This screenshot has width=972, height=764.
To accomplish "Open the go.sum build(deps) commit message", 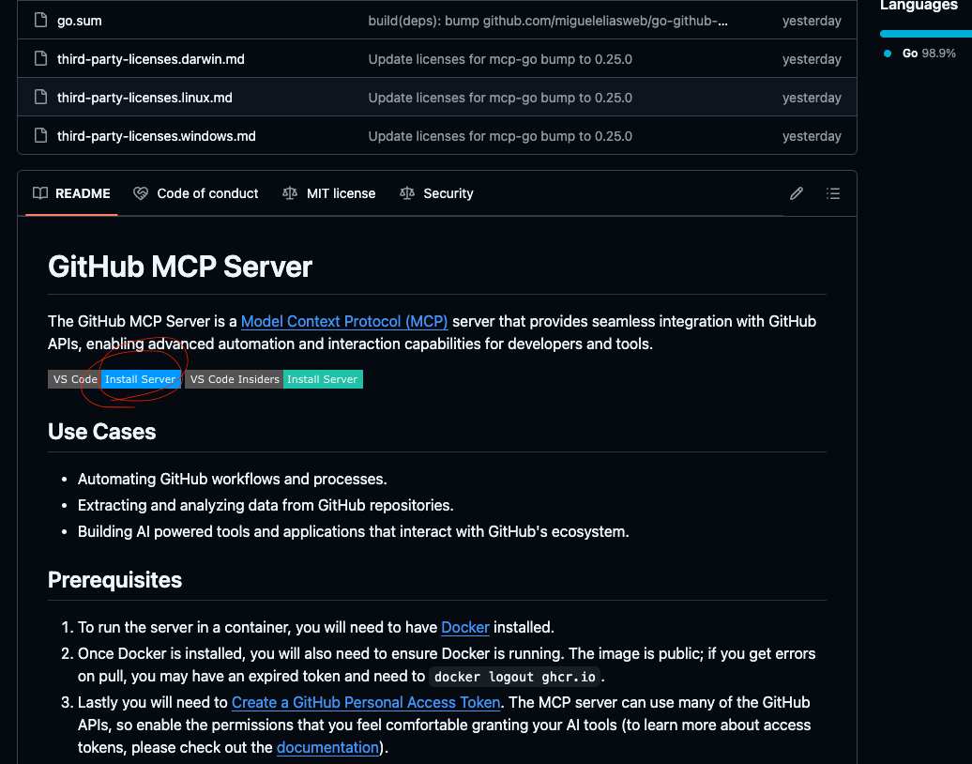I will click(548, 21).
